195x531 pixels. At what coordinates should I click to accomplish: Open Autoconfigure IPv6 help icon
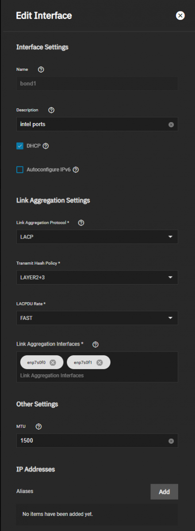tap(76, 169)
